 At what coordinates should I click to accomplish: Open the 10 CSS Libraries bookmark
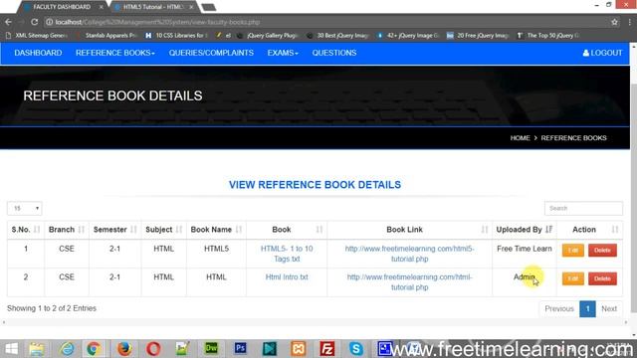[176, 36]
